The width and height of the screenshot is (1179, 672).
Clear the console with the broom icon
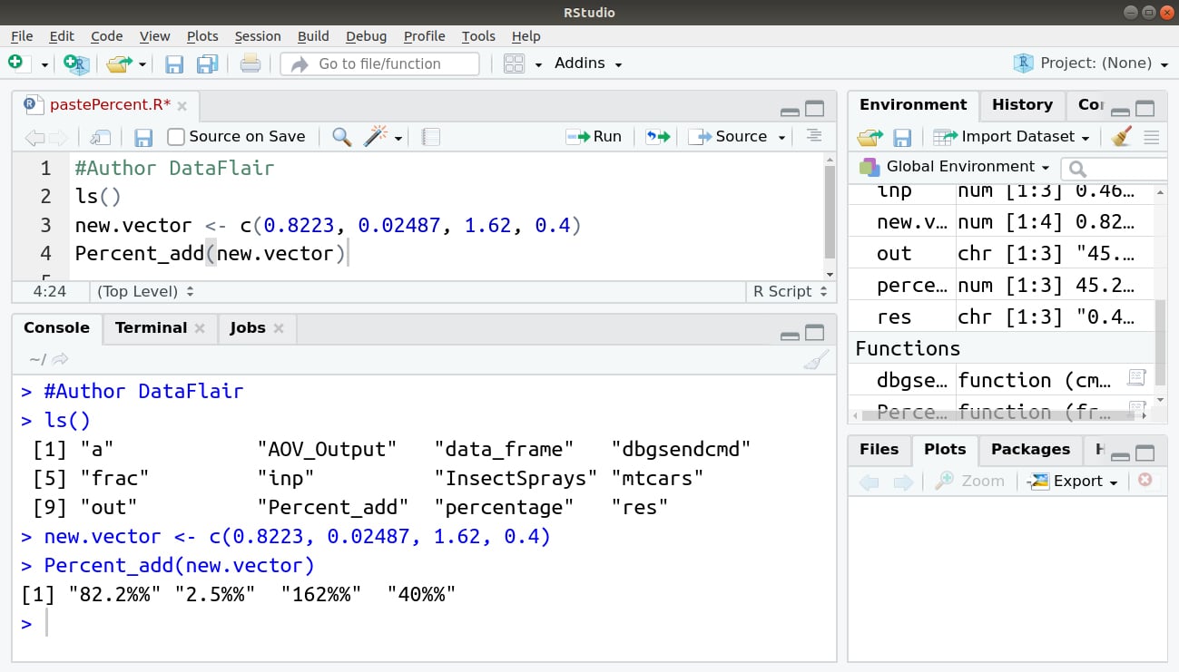[816, 359]
